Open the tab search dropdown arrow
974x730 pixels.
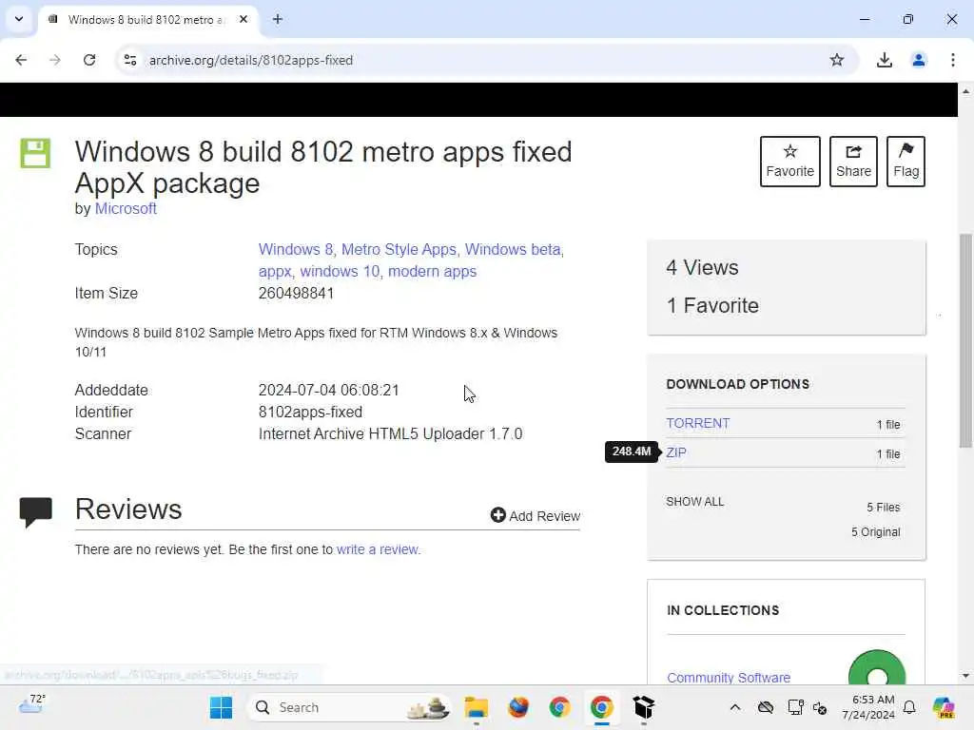click(19, 19)
